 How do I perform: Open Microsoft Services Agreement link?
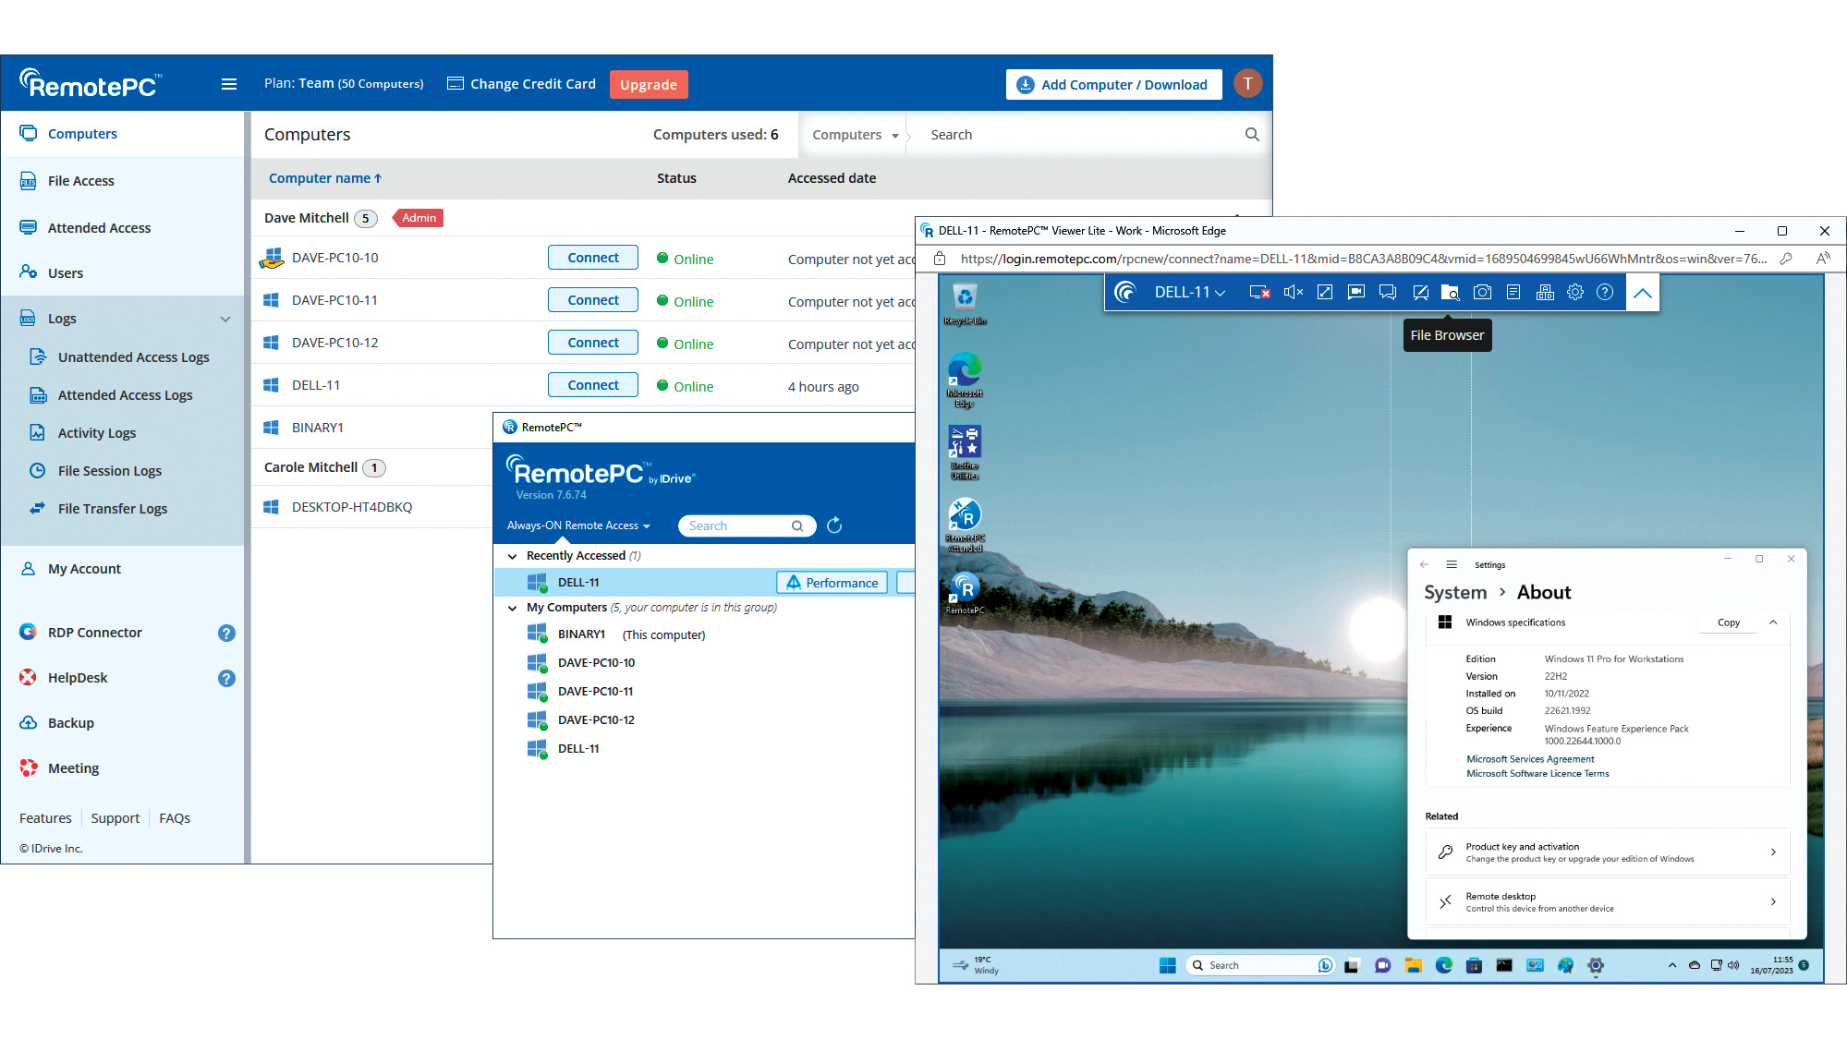[1529, 759]
